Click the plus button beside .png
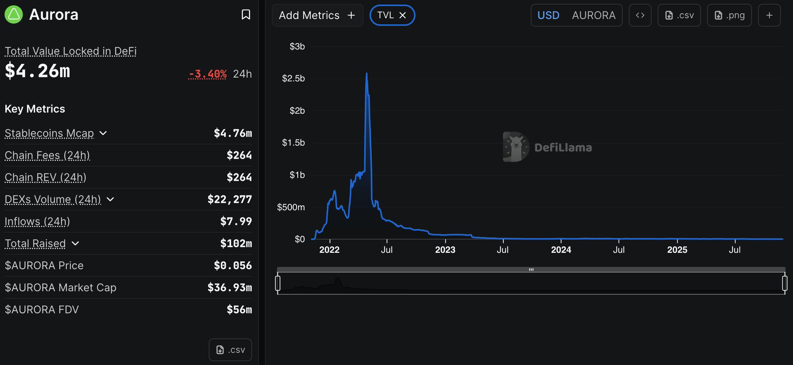Image resolution: width=793 pixels, height=365 pixels. pos(769,15)
